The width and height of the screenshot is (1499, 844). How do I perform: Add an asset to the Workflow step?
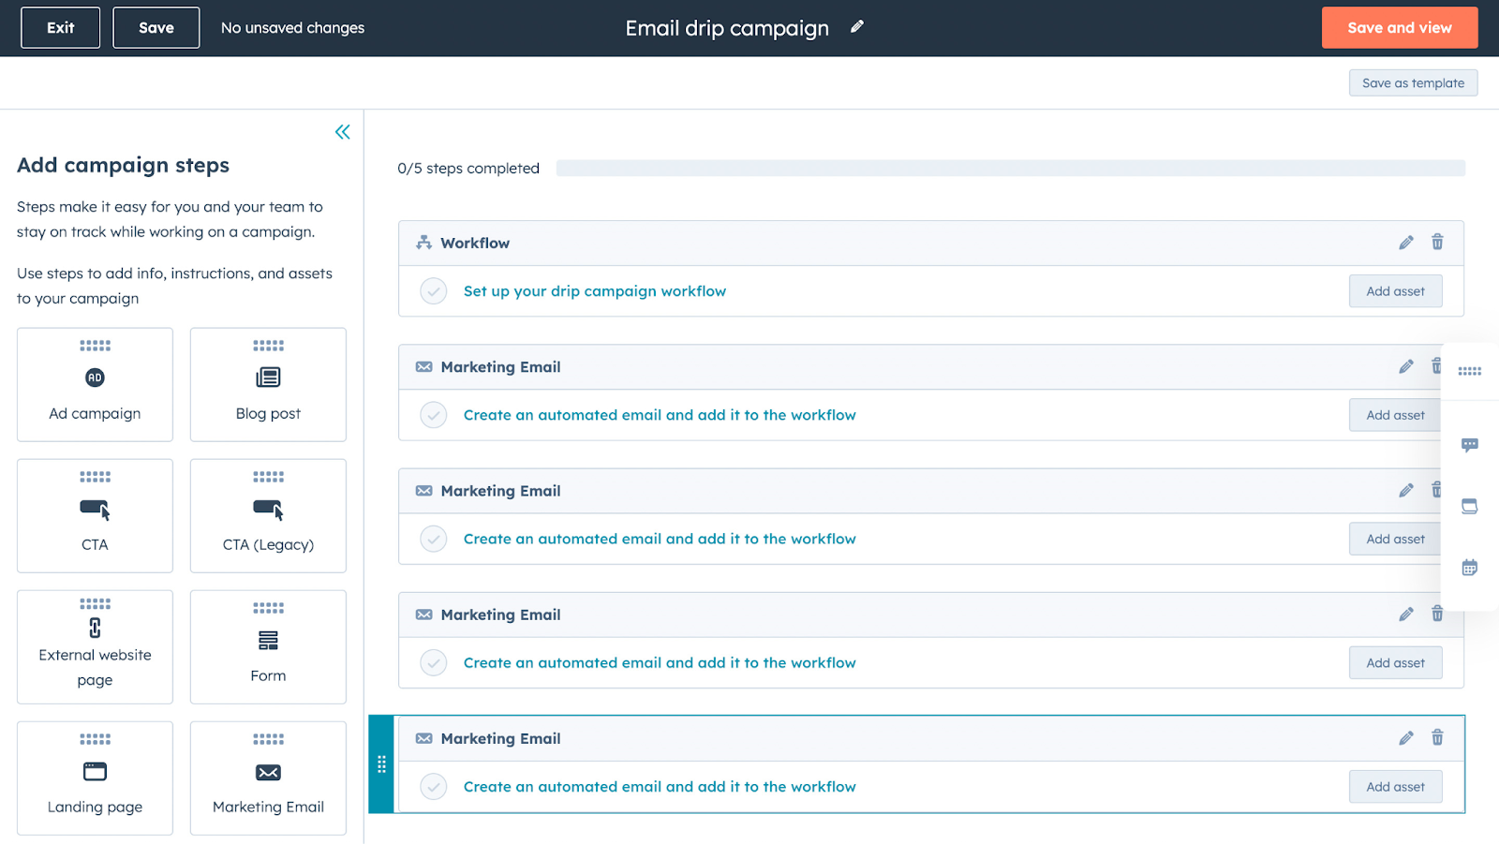coord(1395,290)
